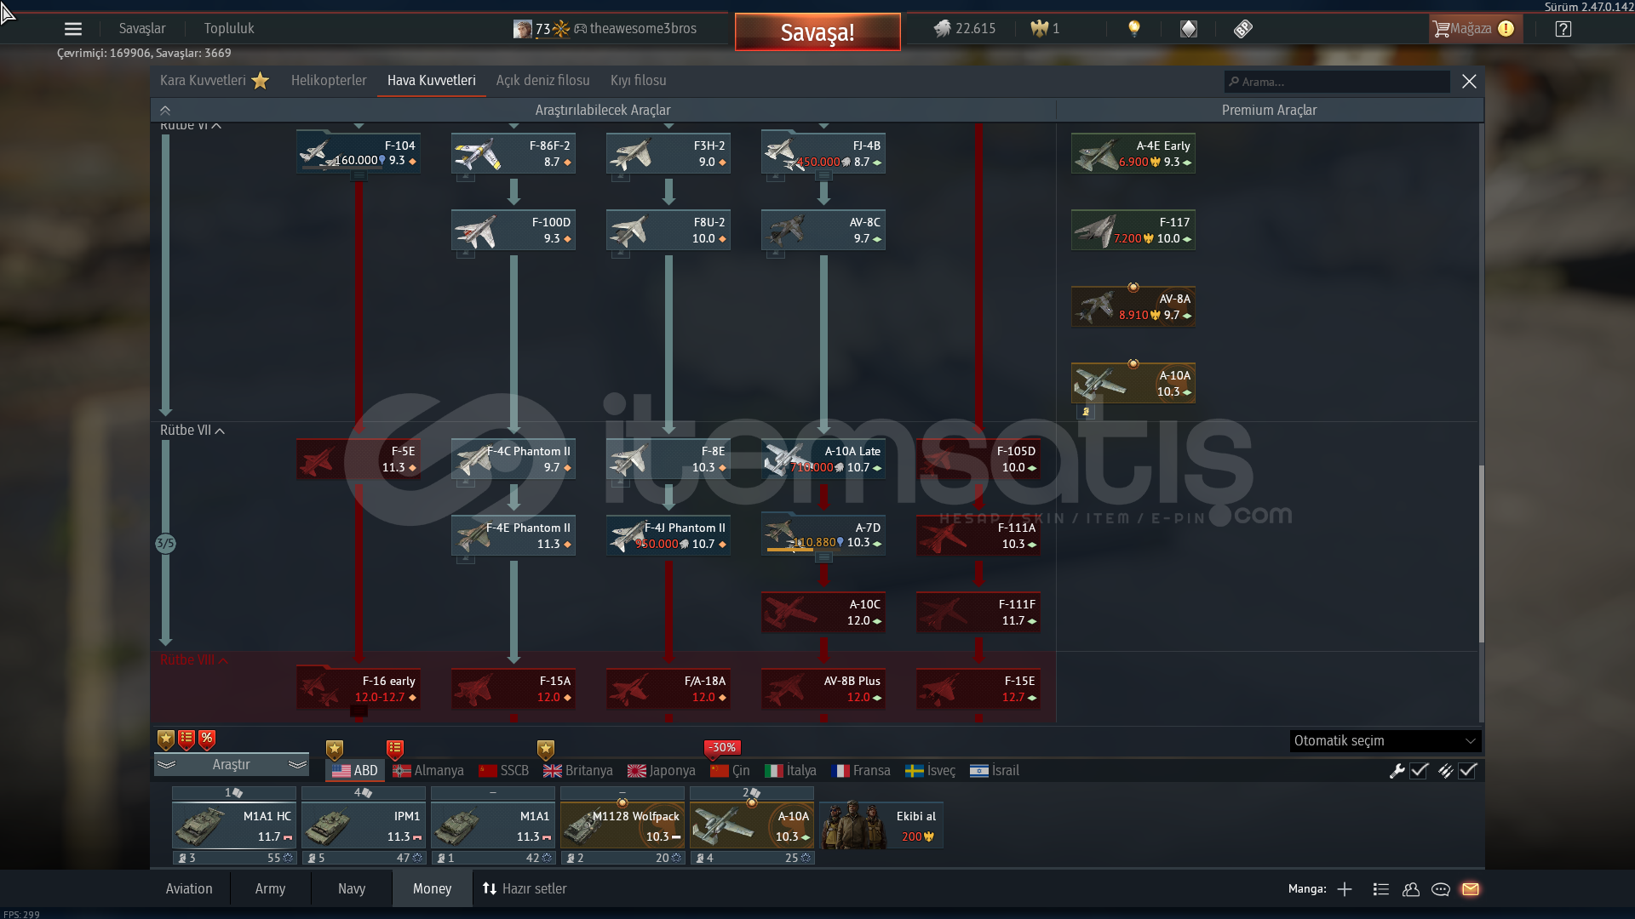Open the Savaşlar menu

click(x=142, y=29)
